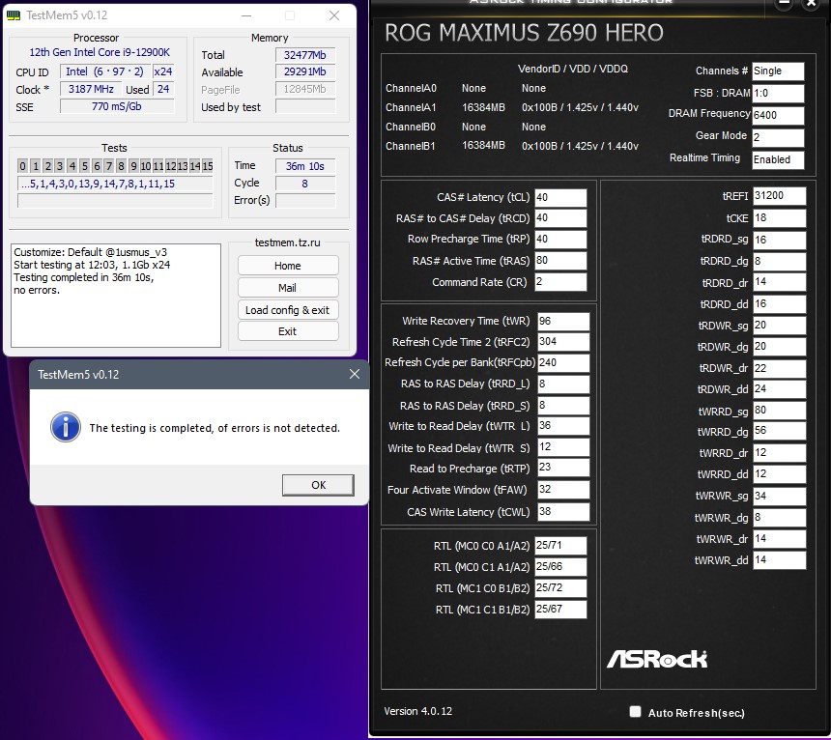Close the TestMem5 main window

click(x=334, y=15)
